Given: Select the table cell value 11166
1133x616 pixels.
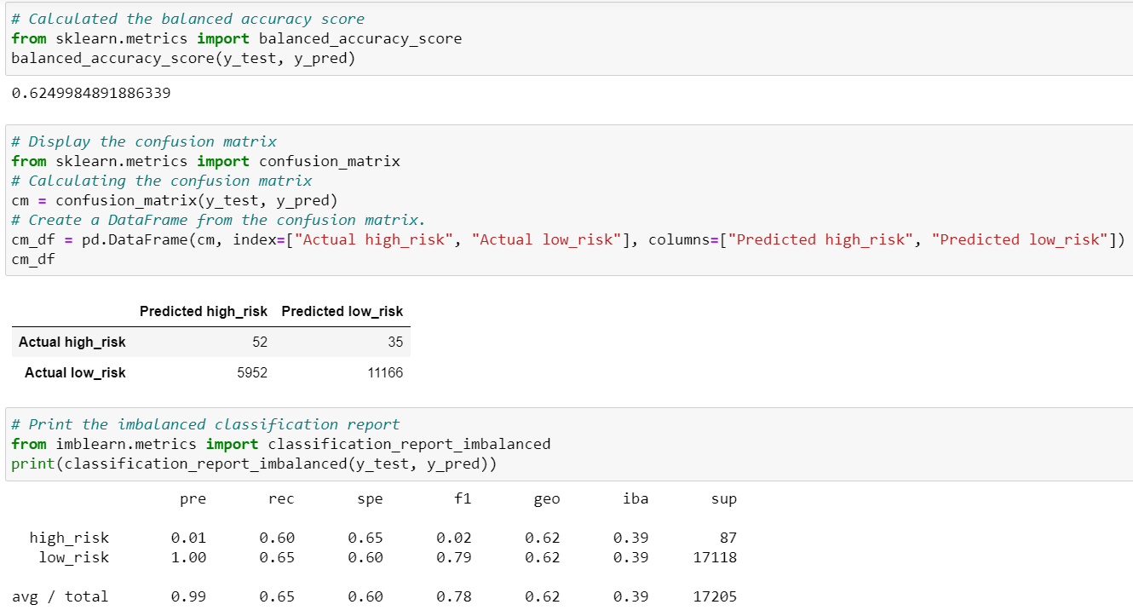Looking at the screenshot, I should click(385, 373).
